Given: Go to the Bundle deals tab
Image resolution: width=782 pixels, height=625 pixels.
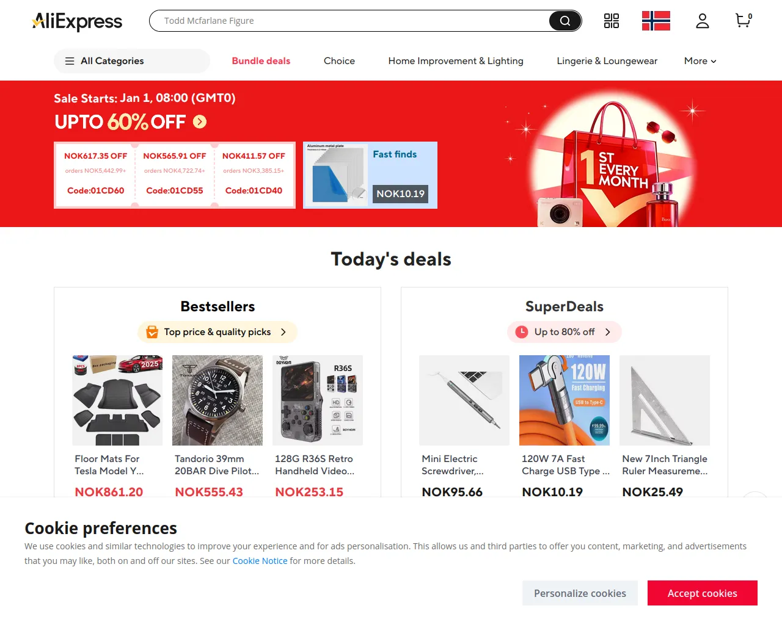Looking at the screenshot, I should click(261, 61).
